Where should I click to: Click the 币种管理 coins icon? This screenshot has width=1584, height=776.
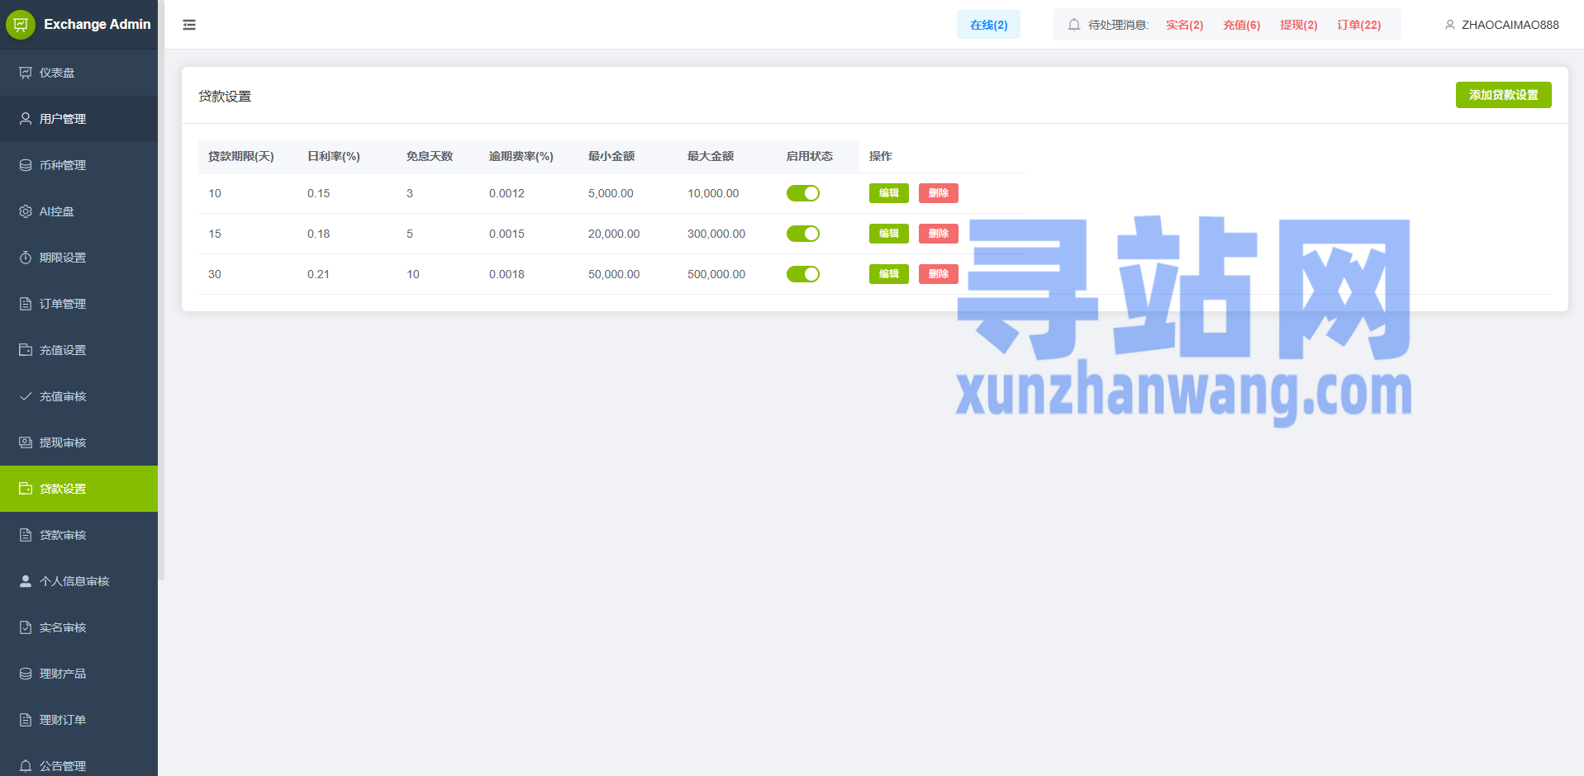point(26,165)
